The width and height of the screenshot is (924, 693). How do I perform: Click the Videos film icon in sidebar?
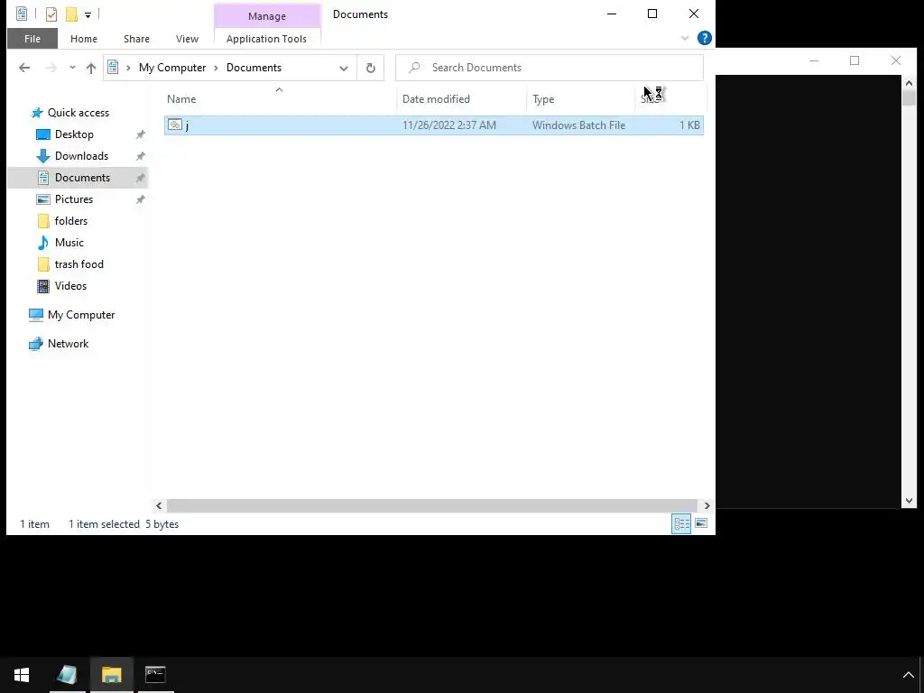43,286
